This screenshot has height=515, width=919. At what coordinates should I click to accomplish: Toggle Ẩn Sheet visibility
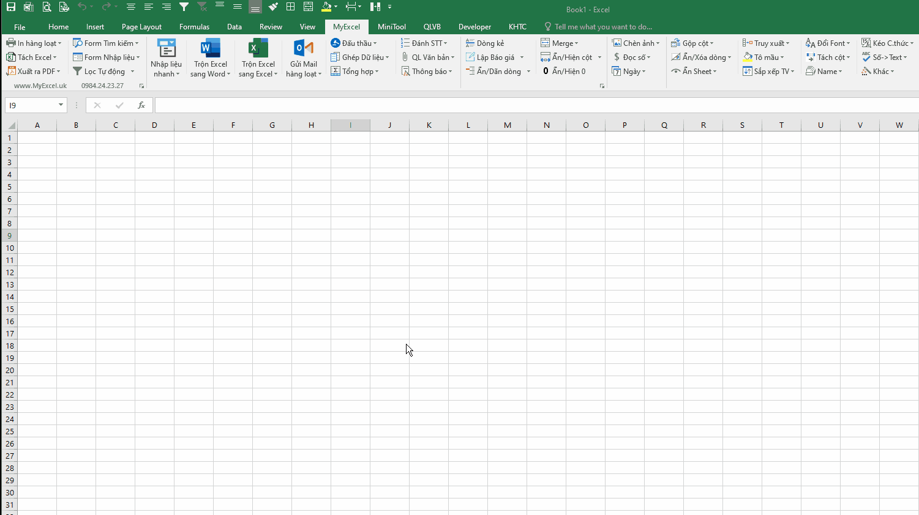pos(696,71)
